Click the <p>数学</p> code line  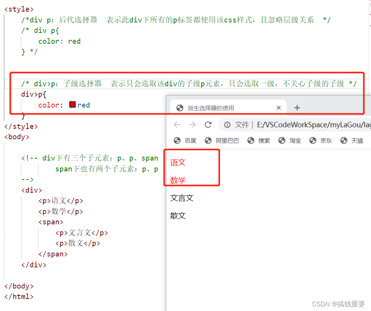61,211
